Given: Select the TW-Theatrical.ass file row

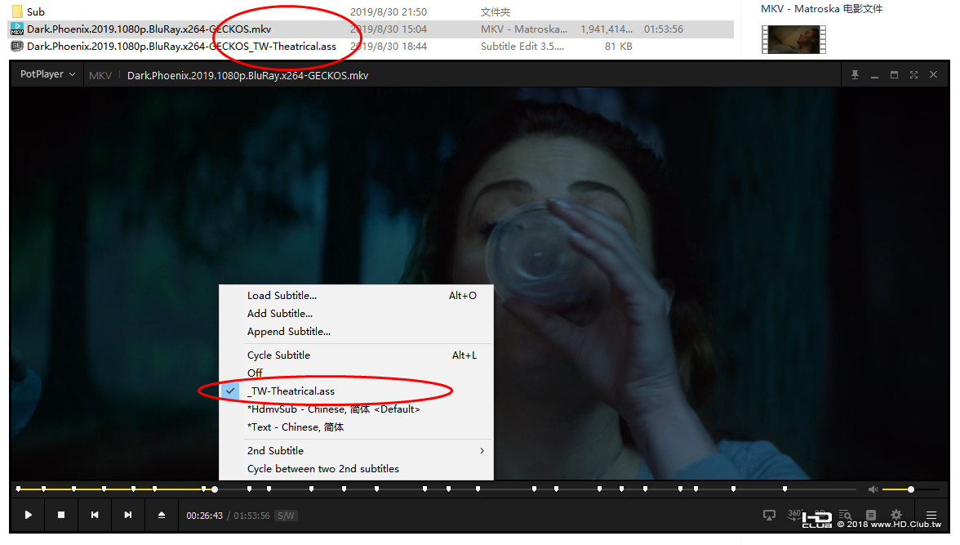Looking at the screenshot, I should 371,46.
